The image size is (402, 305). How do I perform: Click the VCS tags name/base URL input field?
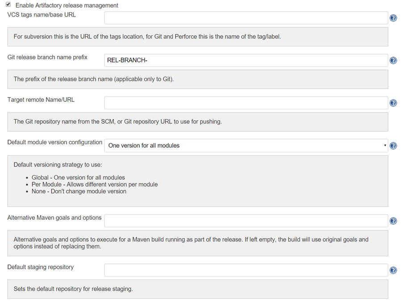tap(246, 18)
